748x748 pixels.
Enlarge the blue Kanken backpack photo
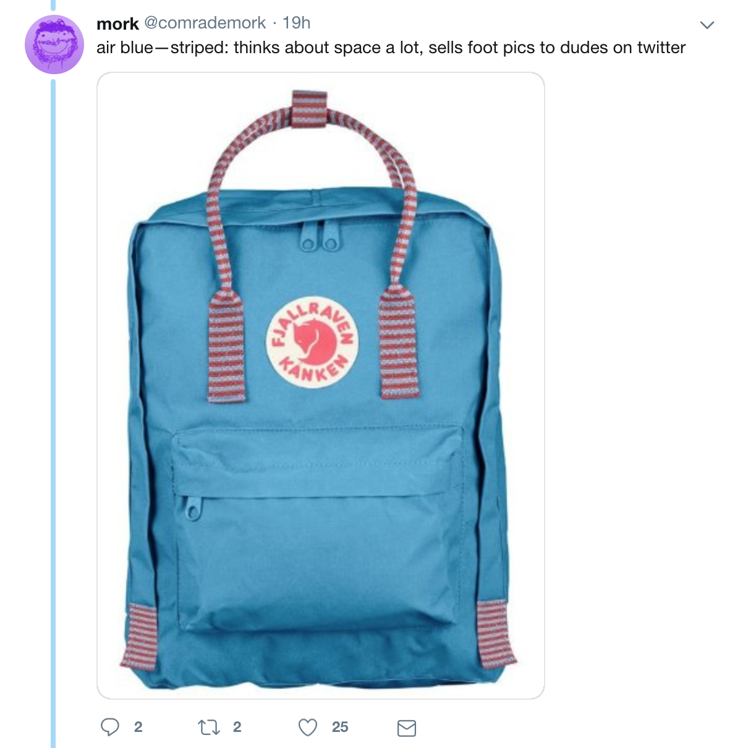pyautogui.click(x=321, y=386)
